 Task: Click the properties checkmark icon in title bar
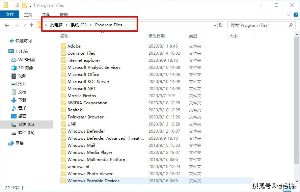pos(17,5)
